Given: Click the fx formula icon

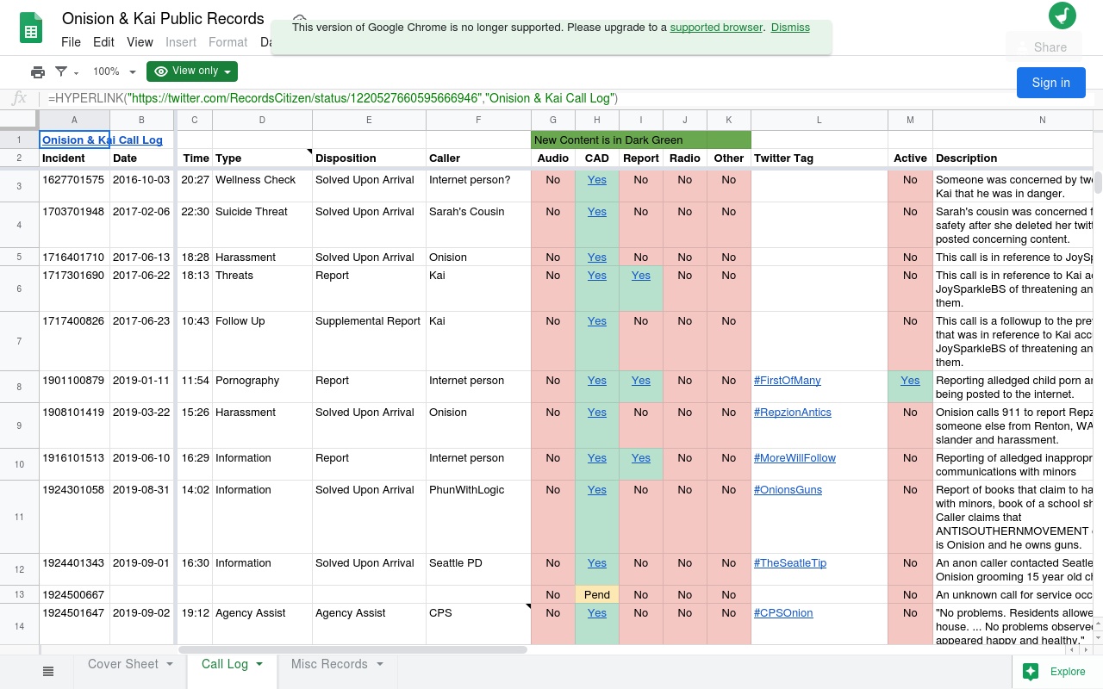Looking at the screenshot, I should pos(19,98).
